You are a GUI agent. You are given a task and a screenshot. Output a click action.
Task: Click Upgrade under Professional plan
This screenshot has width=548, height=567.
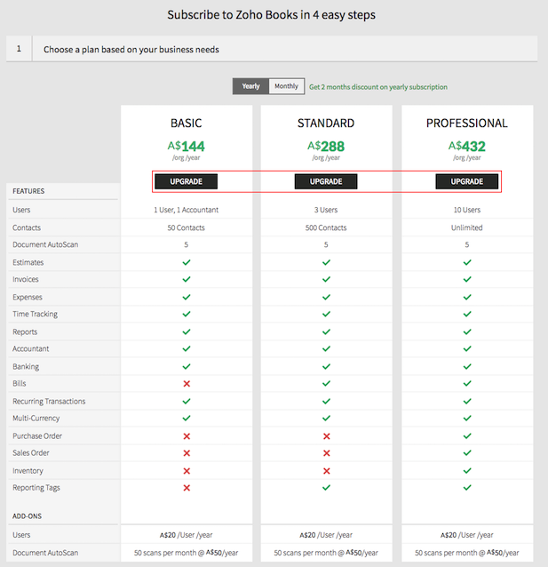click(466, 181)
